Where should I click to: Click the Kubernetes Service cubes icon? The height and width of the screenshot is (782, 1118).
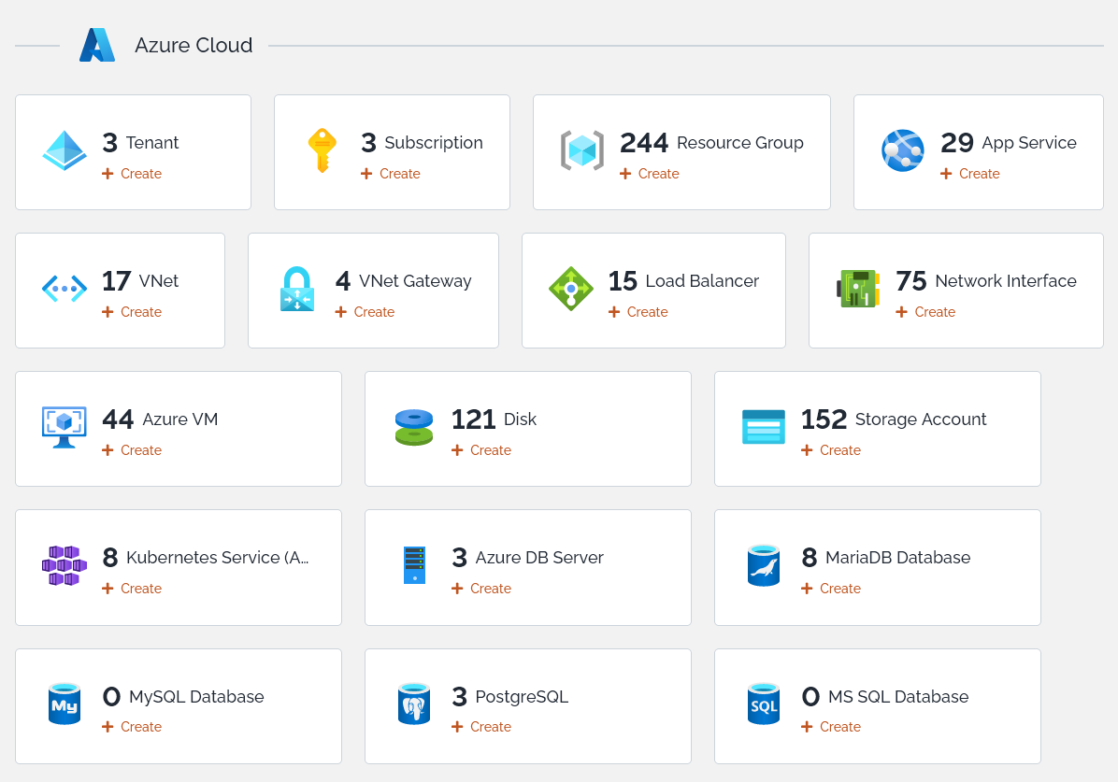[x=64, y=565]
